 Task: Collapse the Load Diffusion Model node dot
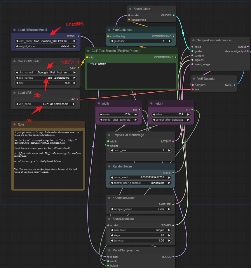pos(14,30)
